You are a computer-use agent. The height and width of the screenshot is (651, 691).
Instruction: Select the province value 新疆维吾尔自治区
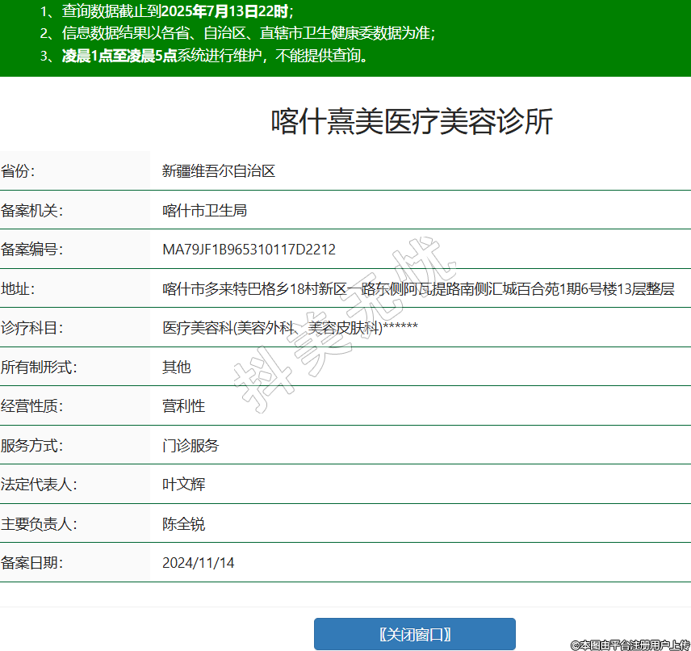coord(219,171)
